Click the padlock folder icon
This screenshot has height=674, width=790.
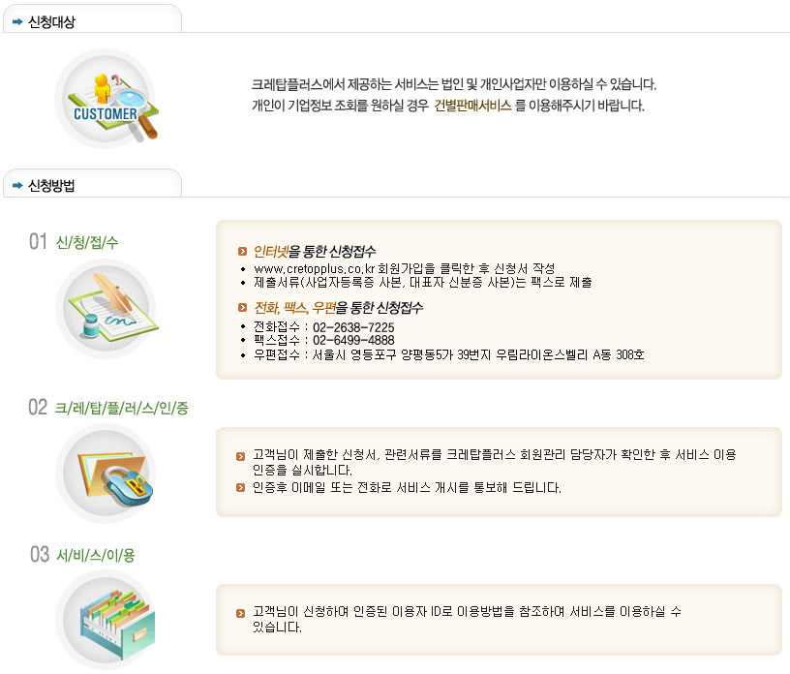[106, 474]
